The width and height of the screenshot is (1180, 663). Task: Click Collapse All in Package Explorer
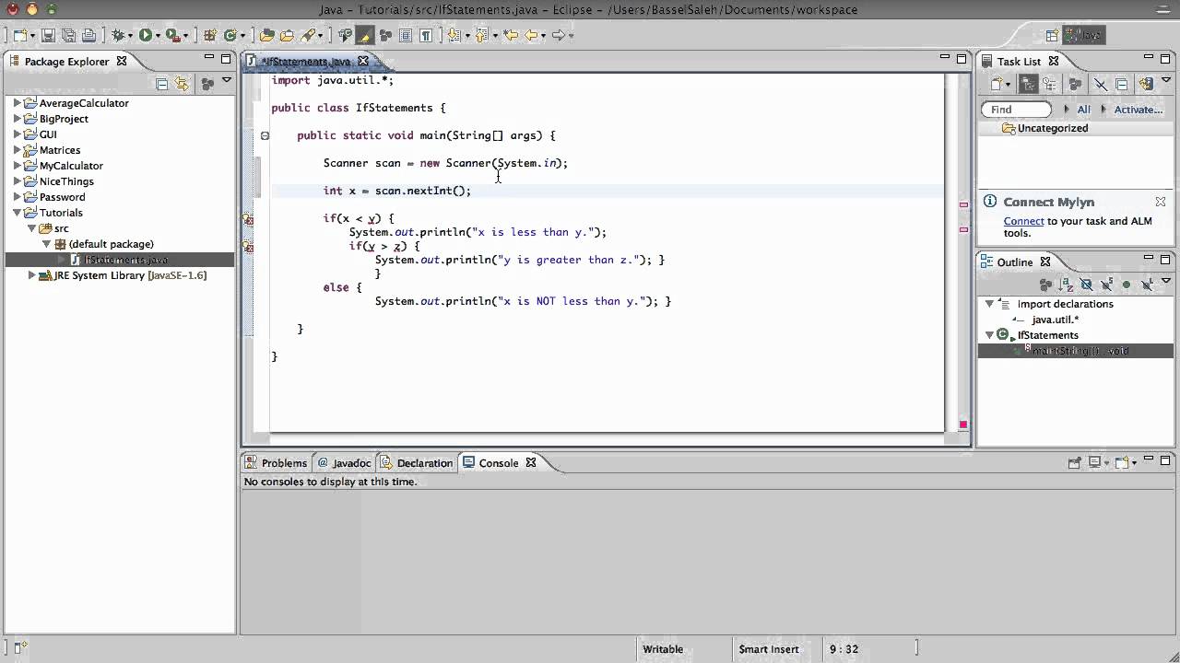(162, 84)
